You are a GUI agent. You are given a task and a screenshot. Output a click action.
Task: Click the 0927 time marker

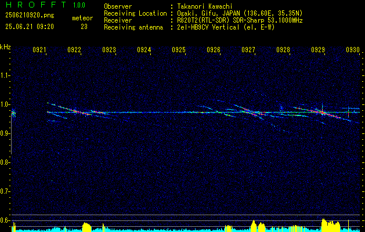pos(248,50)
